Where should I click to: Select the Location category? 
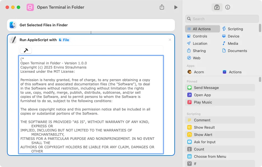click(197, 43)
